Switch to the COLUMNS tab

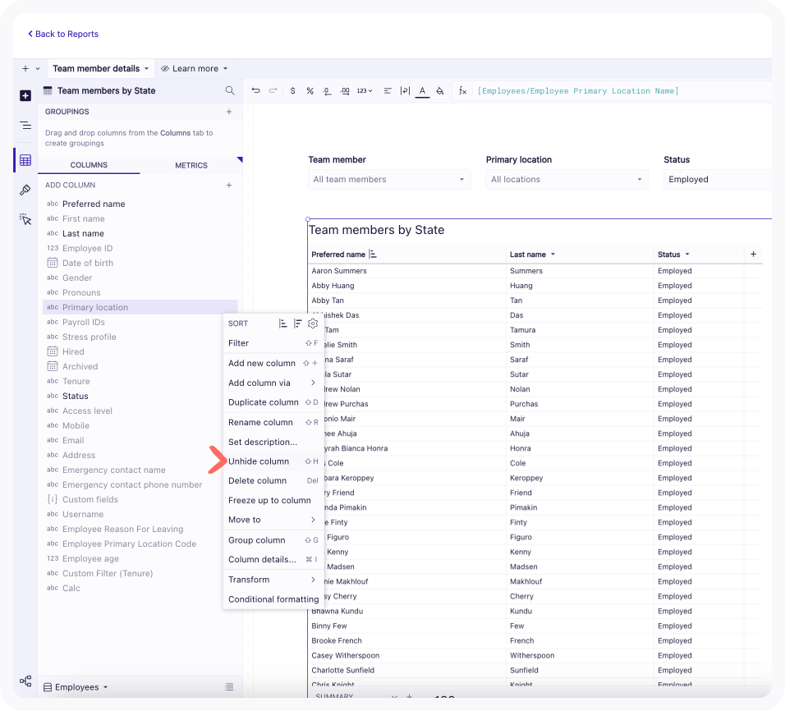pos(89,165)
